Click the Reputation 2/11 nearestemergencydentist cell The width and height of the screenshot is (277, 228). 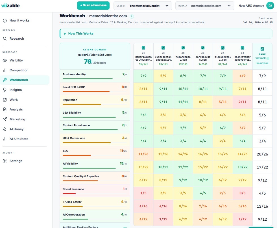tap(243, 102)
